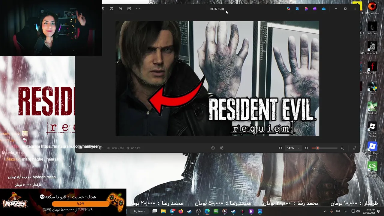384x216 pixels.
Task: Click the purple app icon beside OneDrive
Action: (315, 9)
